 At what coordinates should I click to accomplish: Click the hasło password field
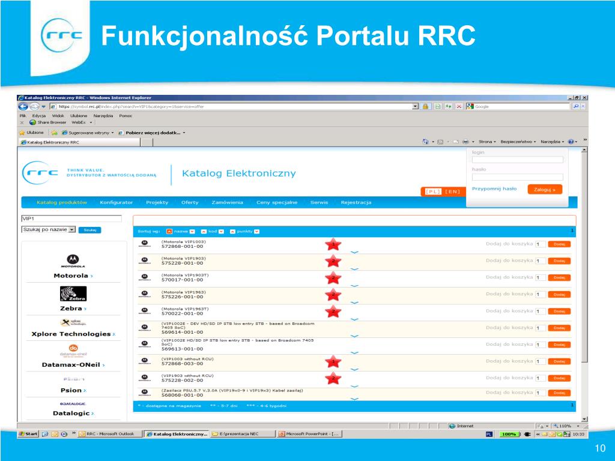click(x=517, y=177)
